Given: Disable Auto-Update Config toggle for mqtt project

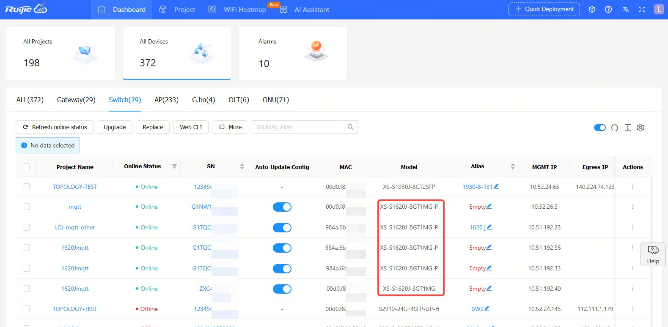Looking at the screenshot, I should pos(282,207).
